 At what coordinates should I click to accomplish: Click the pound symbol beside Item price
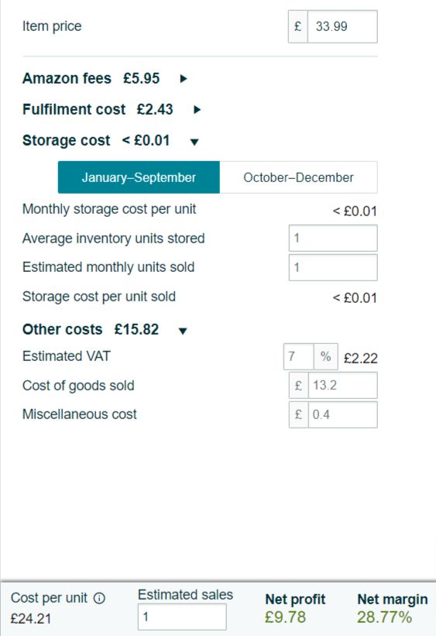point(298,26)
